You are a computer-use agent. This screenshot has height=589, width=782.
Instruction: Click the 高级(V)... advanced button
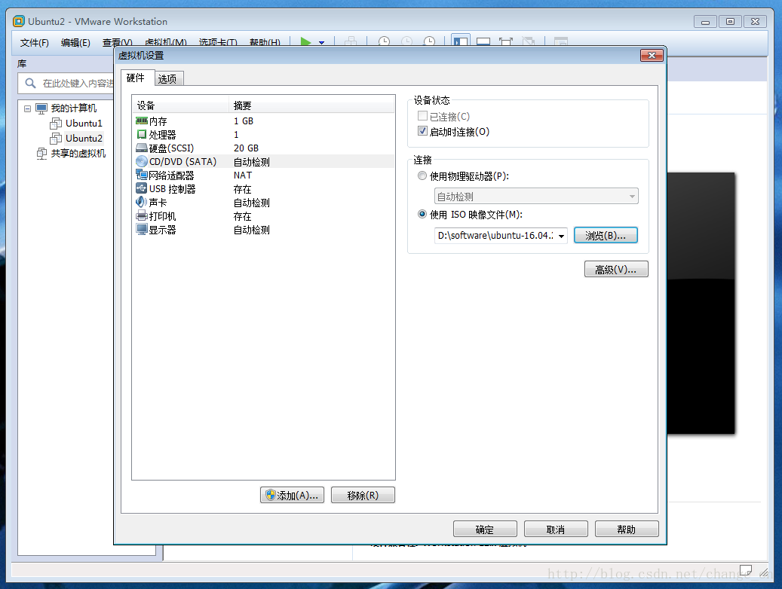click(616, 269)
